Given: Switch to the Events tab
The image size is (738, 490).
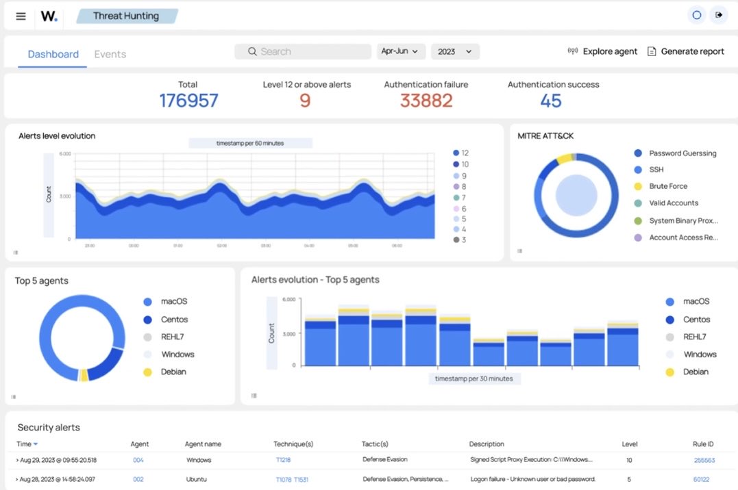Looking at the screenshot, I should coord(110,54).
